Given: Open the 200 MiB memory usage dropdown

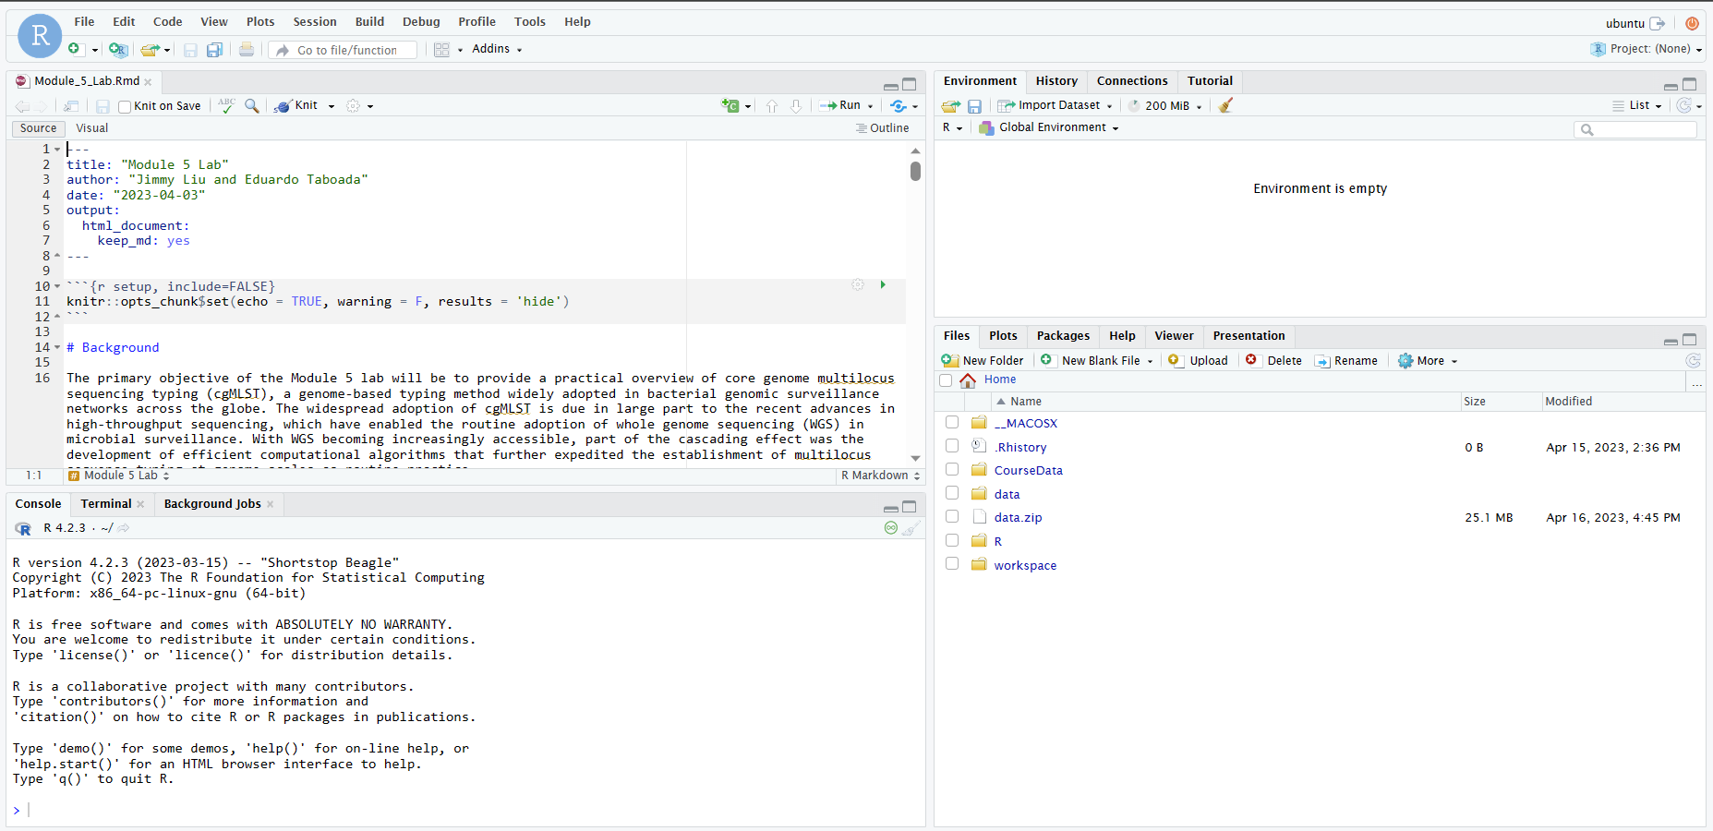Looking at the screenshot, I should [1165, 105].
